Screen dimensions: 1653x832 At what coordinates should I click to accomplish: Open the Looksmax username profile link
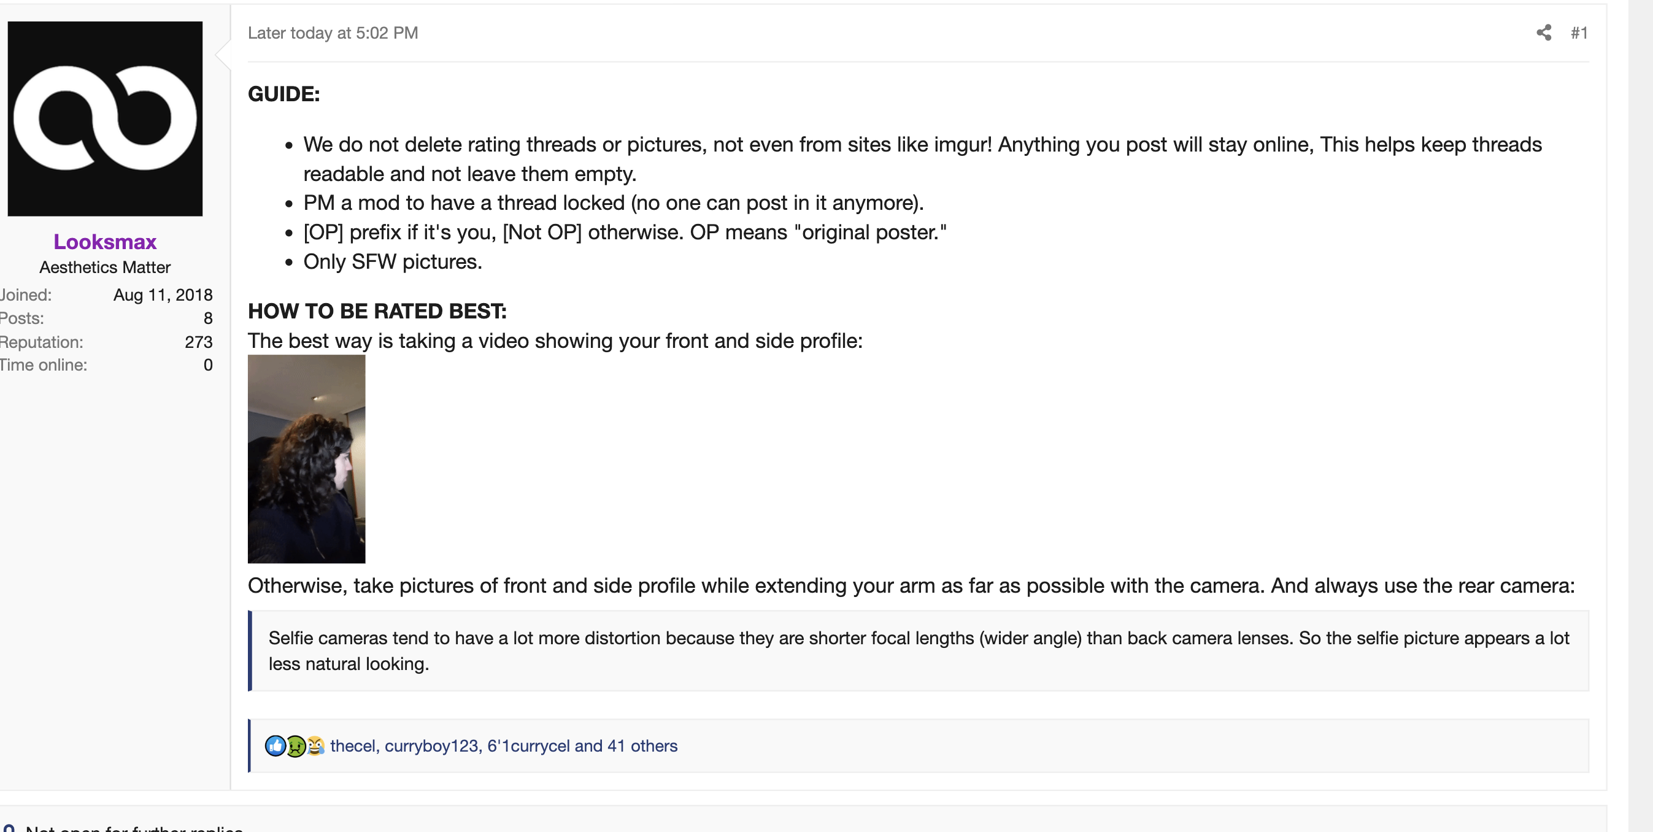(x=106, y=242)
